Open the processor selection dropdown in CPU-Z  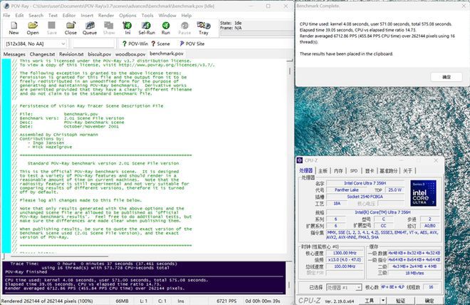coord(344,287)
